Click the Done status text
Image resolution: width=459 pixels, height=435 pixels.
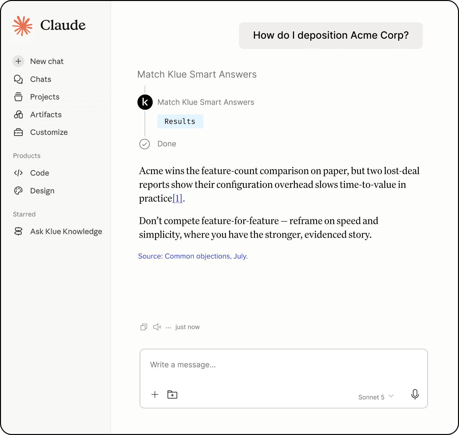click(x=167, y=144)
